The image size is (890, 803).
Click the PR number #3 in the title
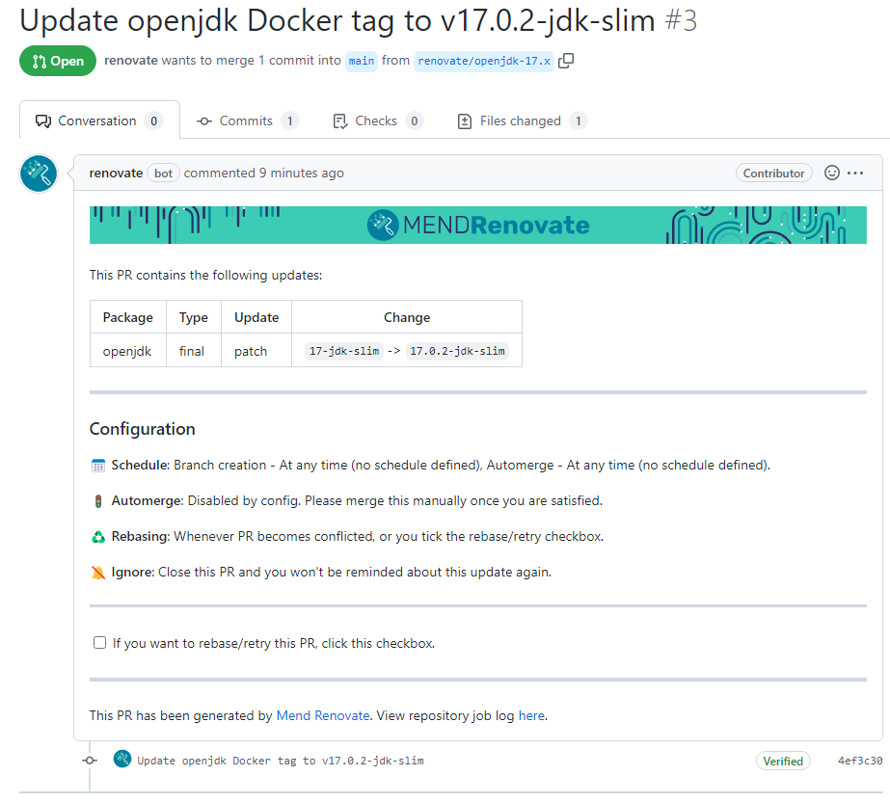681,21
